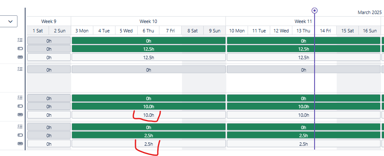Click first group's half-filled capacity icon
The width and height of the screenshot is (384, 156).
tap(20, 49)
